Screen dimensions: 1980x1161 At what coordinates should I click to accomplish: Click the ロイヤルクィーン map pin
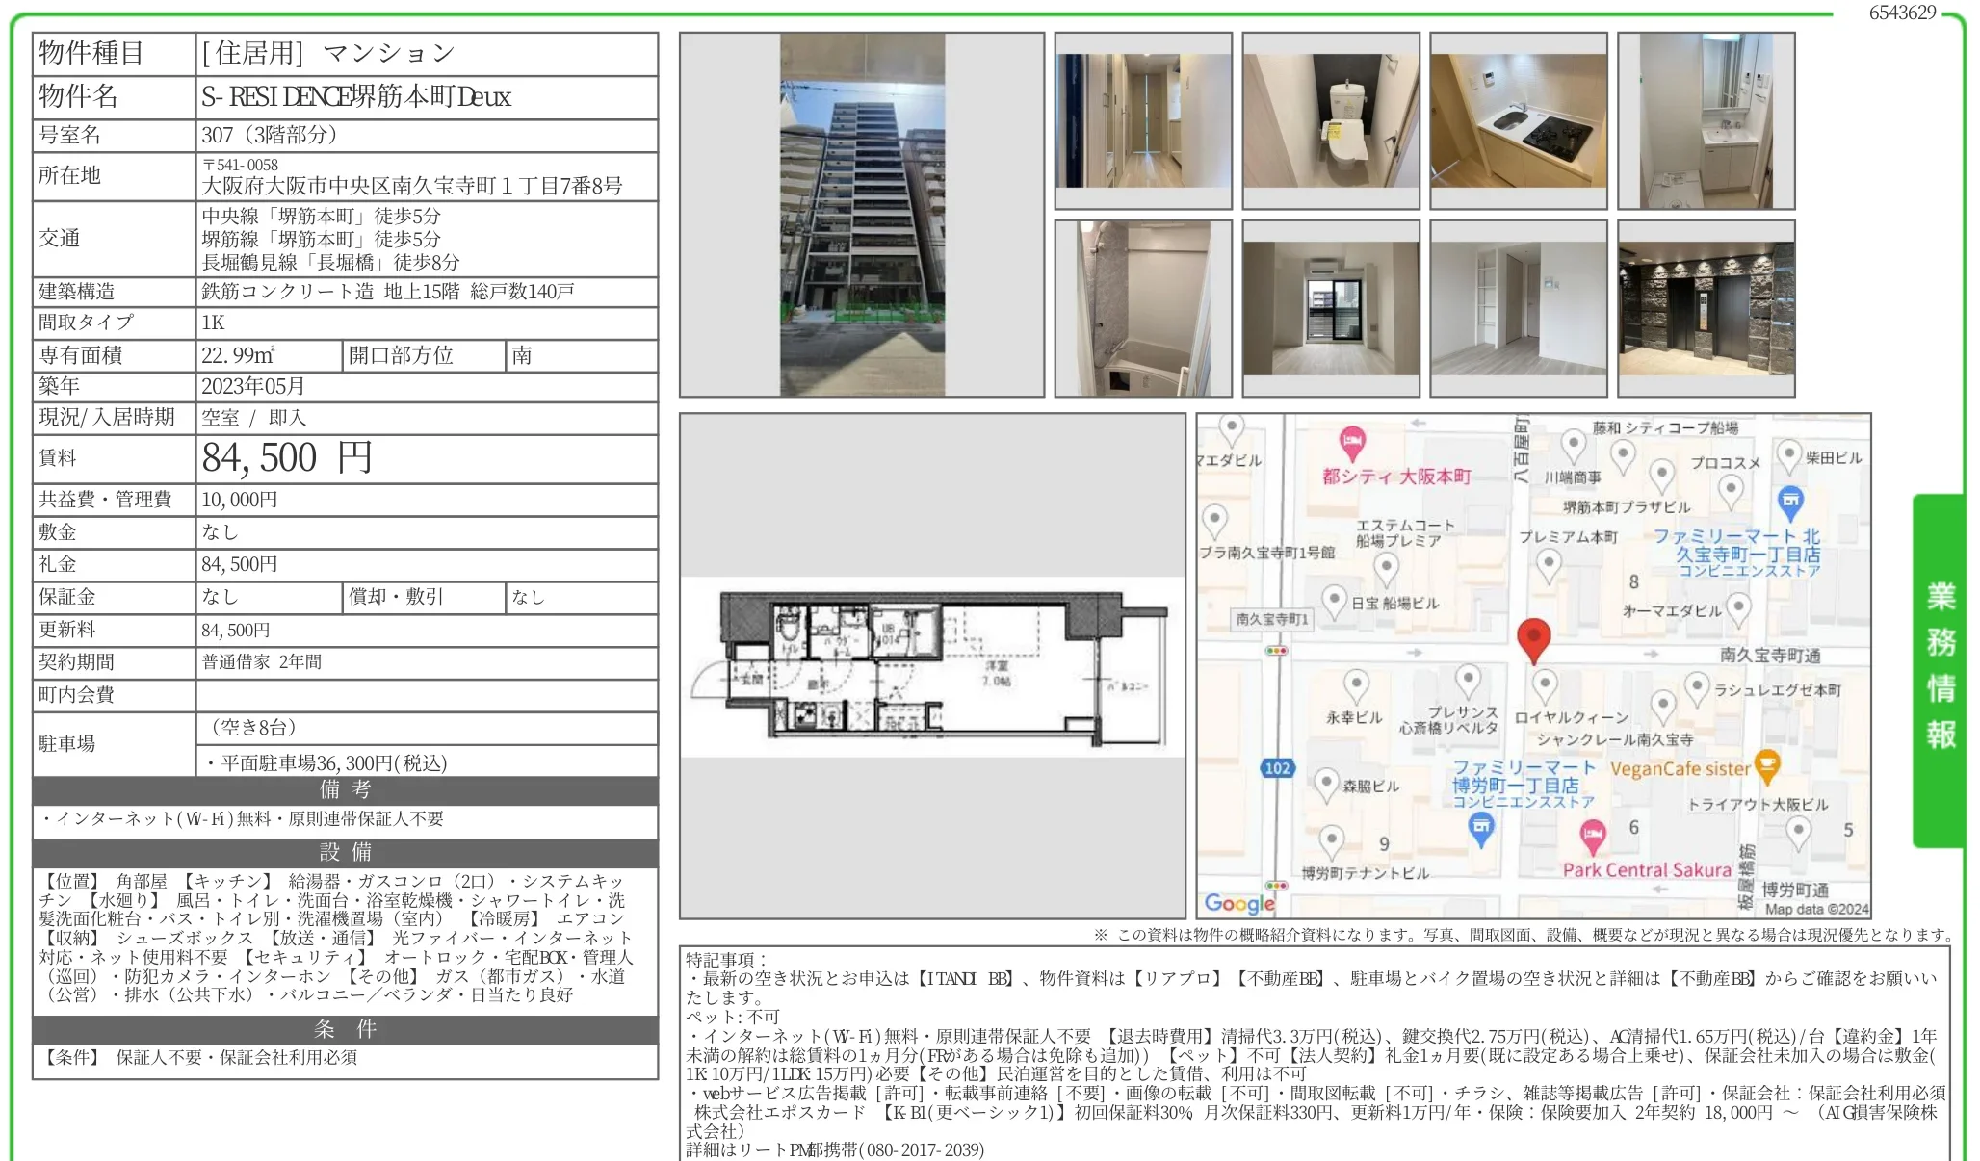tap(1545, 686)
